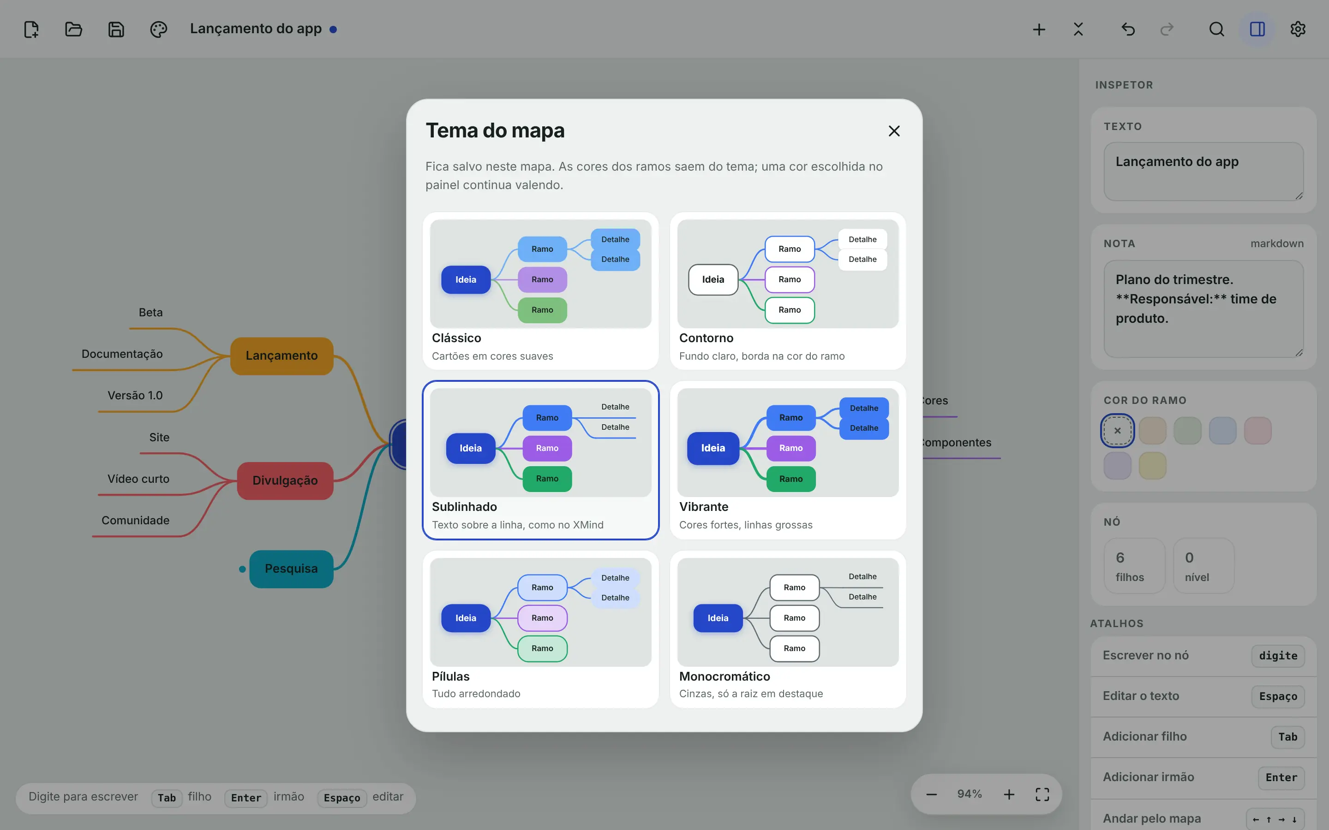The width and height of the screenshot is (1329, 830).
Task: Zoom out with the minus button
Action: tap(931, 794)
